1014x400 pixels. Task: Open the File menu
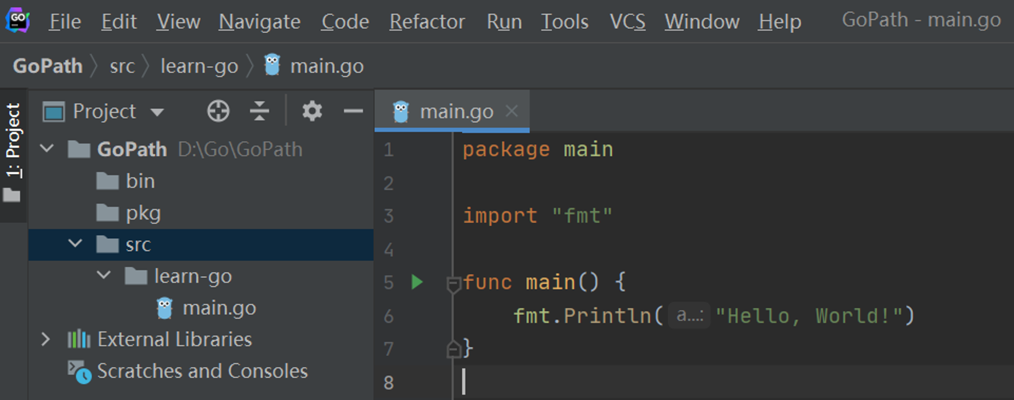pyautogui.click(x=65, y=22)
